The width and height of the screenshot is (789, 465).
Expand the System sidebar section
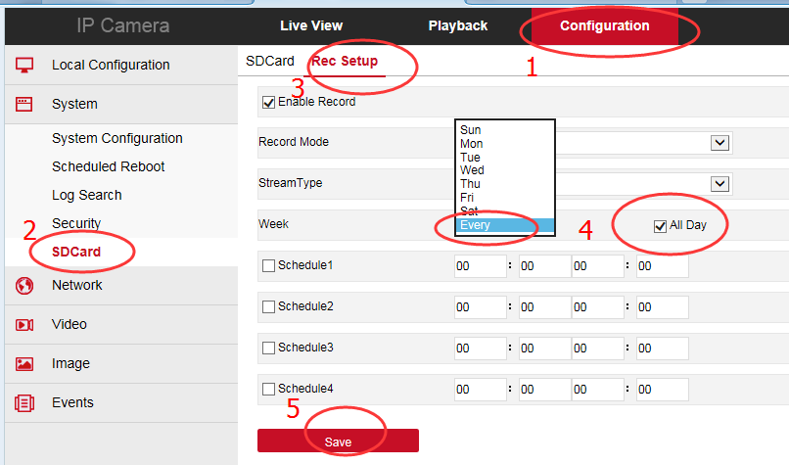click(121, 104)
